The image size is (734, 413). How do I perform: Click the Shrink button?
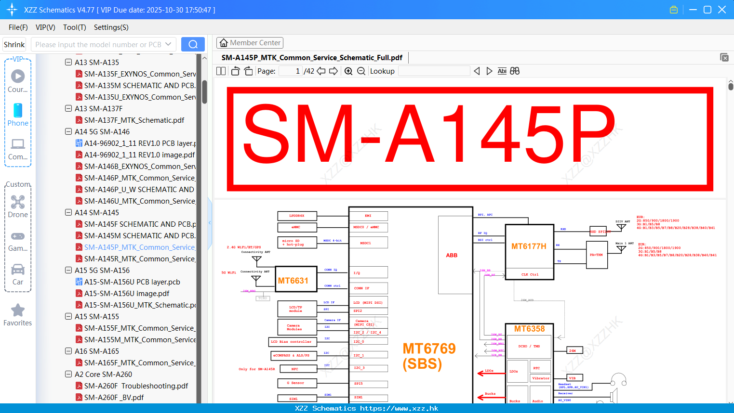pos(14,44)
